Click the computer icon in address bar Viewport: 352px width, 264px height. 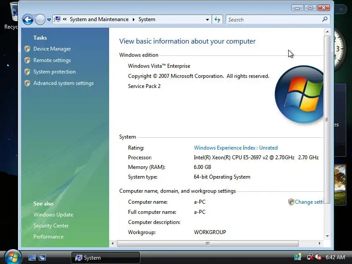tap(58, 19)
